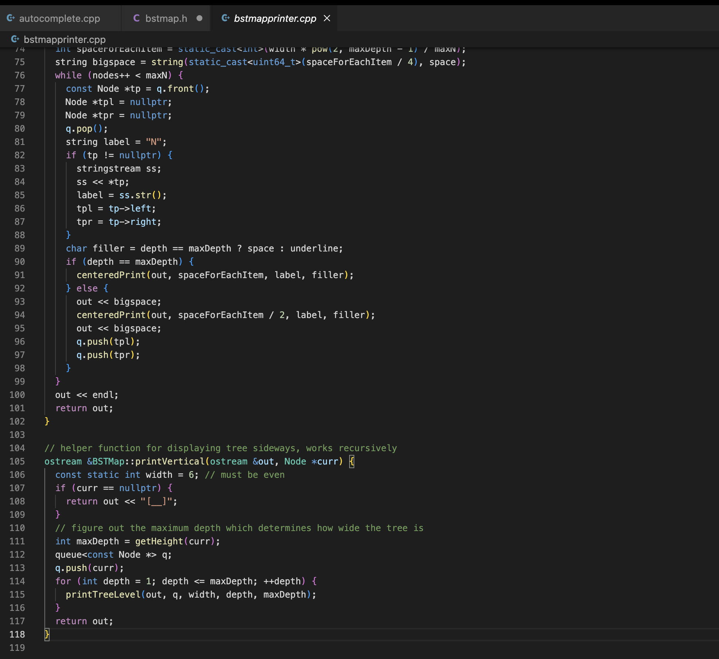Screen dimensions: 719x659
Task: Select line number 105
Action: point(17,461)
